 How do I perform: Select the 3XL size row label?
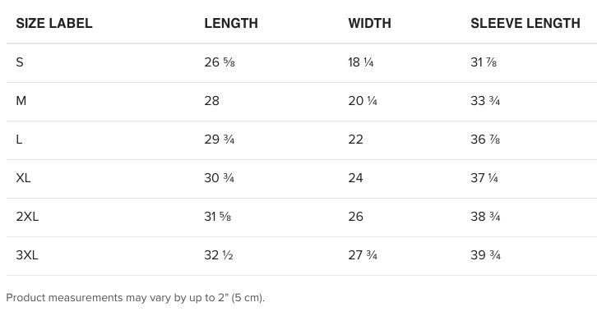point(27,254)
